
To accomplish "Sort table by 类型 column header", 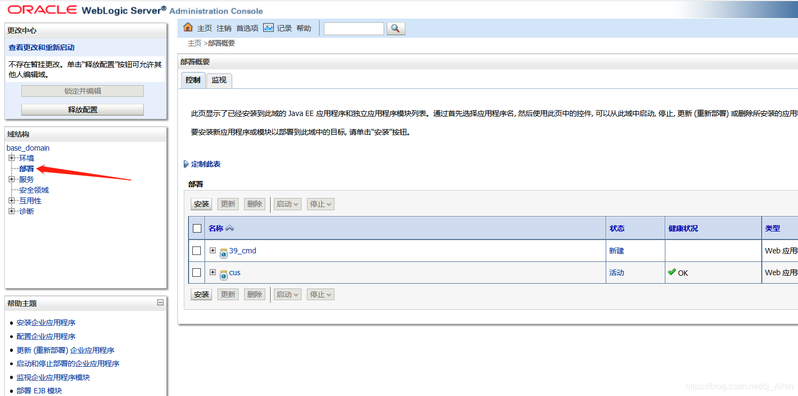I will pyautogui.click(x=772, y=228).
